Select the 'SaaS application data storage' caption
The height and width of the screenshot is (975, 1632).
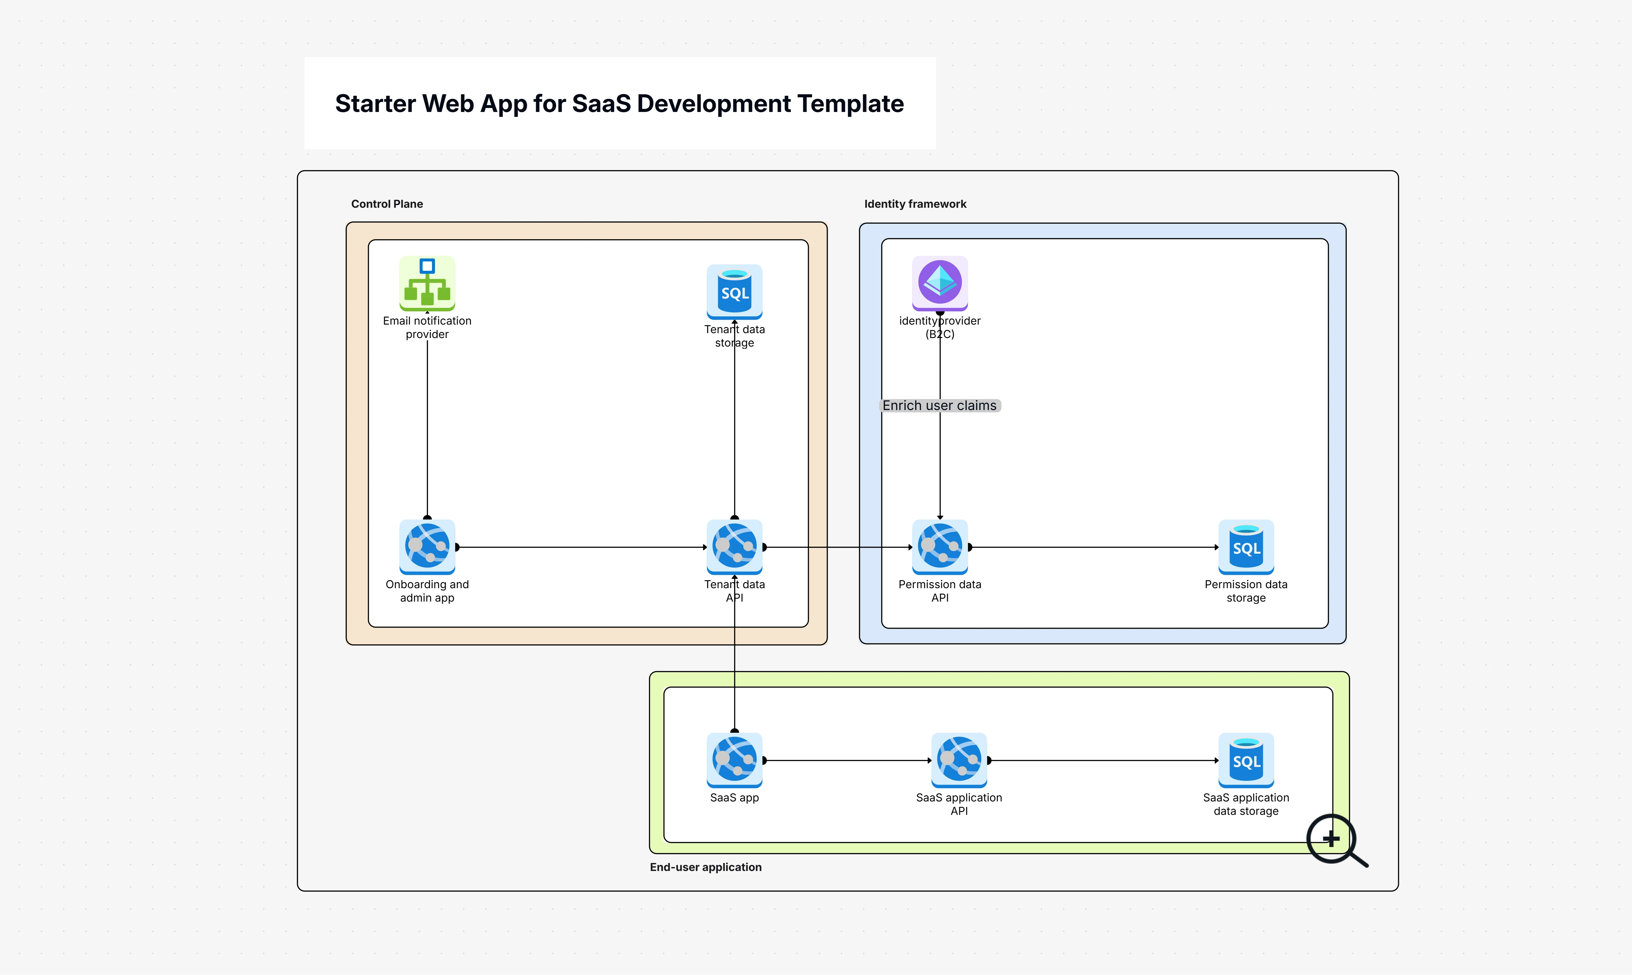(1246, 804)
